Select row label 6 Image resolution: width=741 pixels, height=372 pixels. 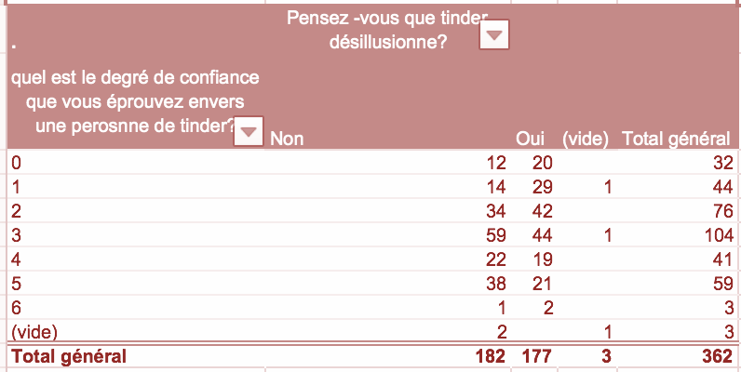16,308
